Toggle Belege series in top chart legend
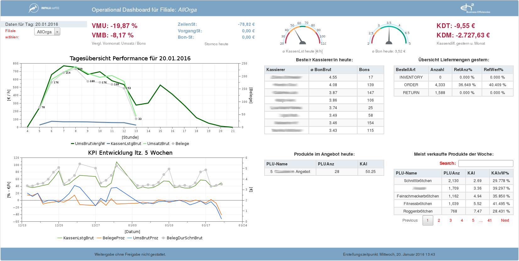 [x=180, y=144]
